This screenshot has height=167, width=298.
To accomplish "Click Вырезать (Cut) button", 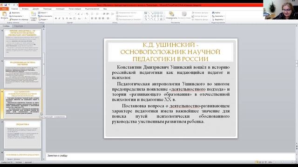I will point(14,13).
